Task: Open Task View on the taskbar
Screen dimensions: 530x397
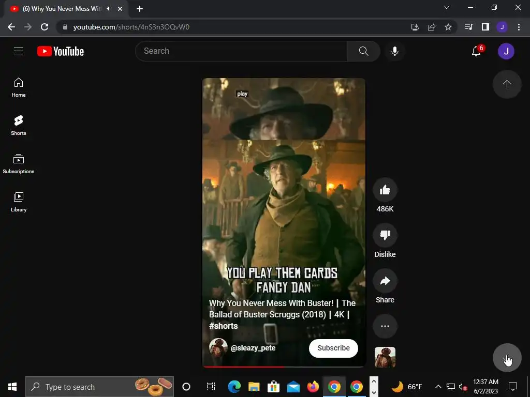Action: tap(211, 387)
